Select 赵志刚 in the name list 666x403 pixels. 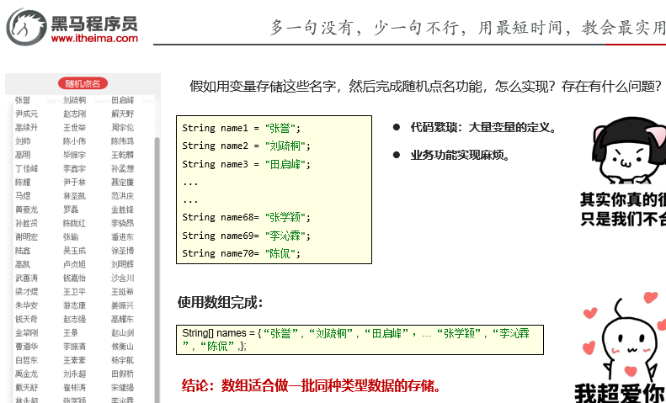tap(74, 114)
